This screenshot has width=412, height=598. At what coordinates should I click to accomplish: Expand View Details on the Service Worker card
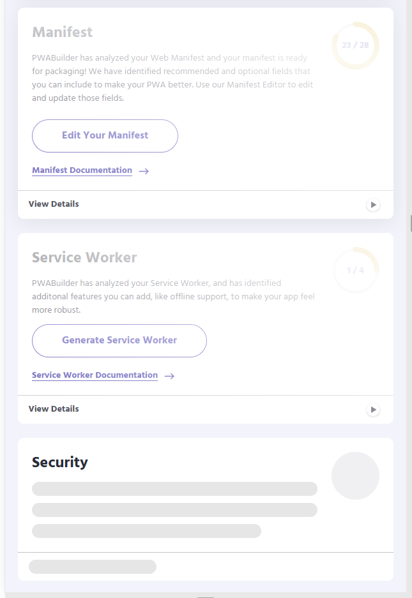point(53,408)
